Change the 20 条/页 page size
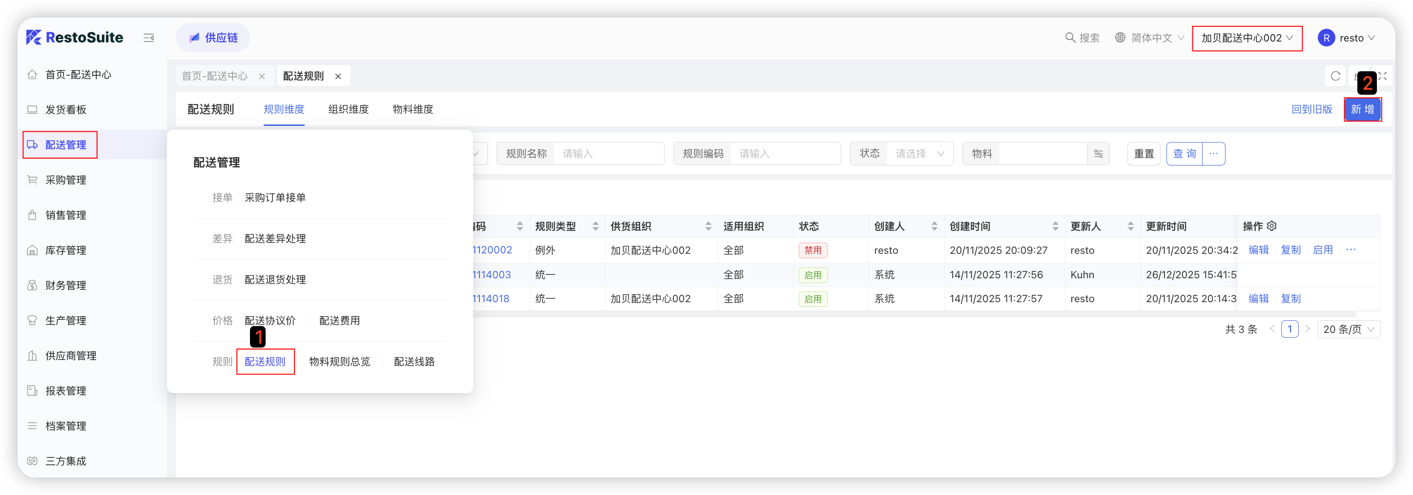 pos(1348,330)
